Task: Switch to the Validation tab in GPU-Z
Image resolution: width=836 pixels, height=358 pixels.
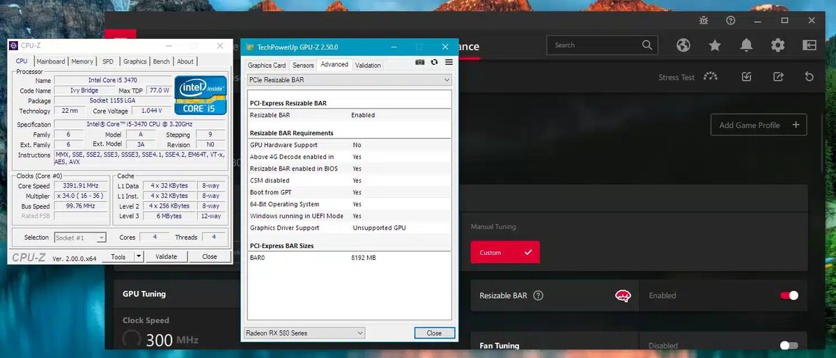Action: (x=368, y=65)
